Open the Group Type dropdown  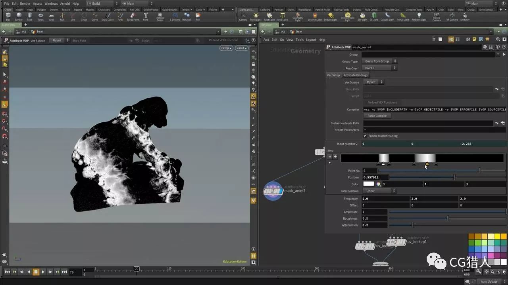(379, 61)
